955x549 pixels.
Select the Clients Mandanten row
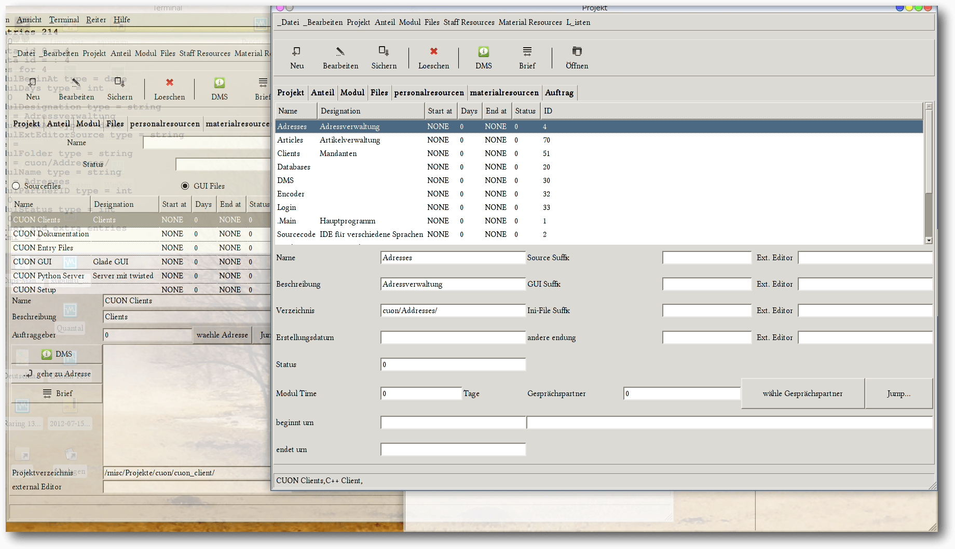tap(599, 153)
